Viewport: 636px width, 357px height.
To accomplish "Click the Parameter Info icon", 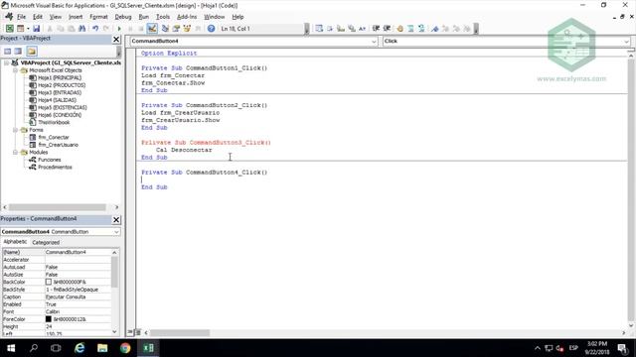I will pyautogui.click(x=352, y=29).
